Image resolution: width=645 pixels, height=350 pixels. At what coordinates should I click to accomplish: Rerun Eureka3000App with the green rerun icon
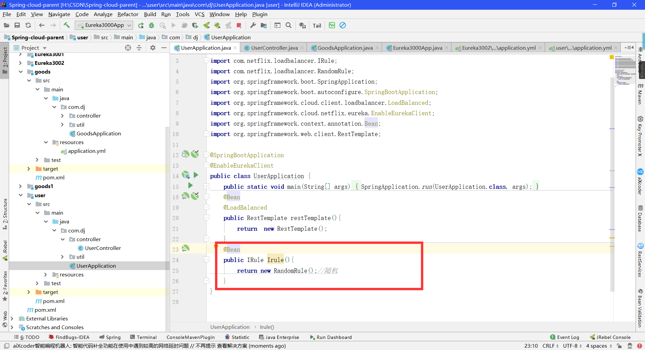(x=141, y=25)
